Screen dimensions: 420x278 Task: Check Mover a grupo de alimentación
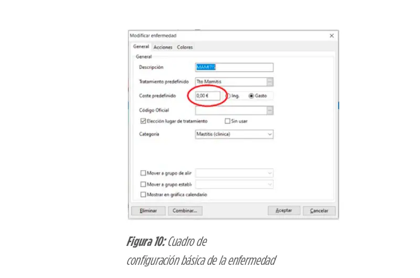point(143,173)
